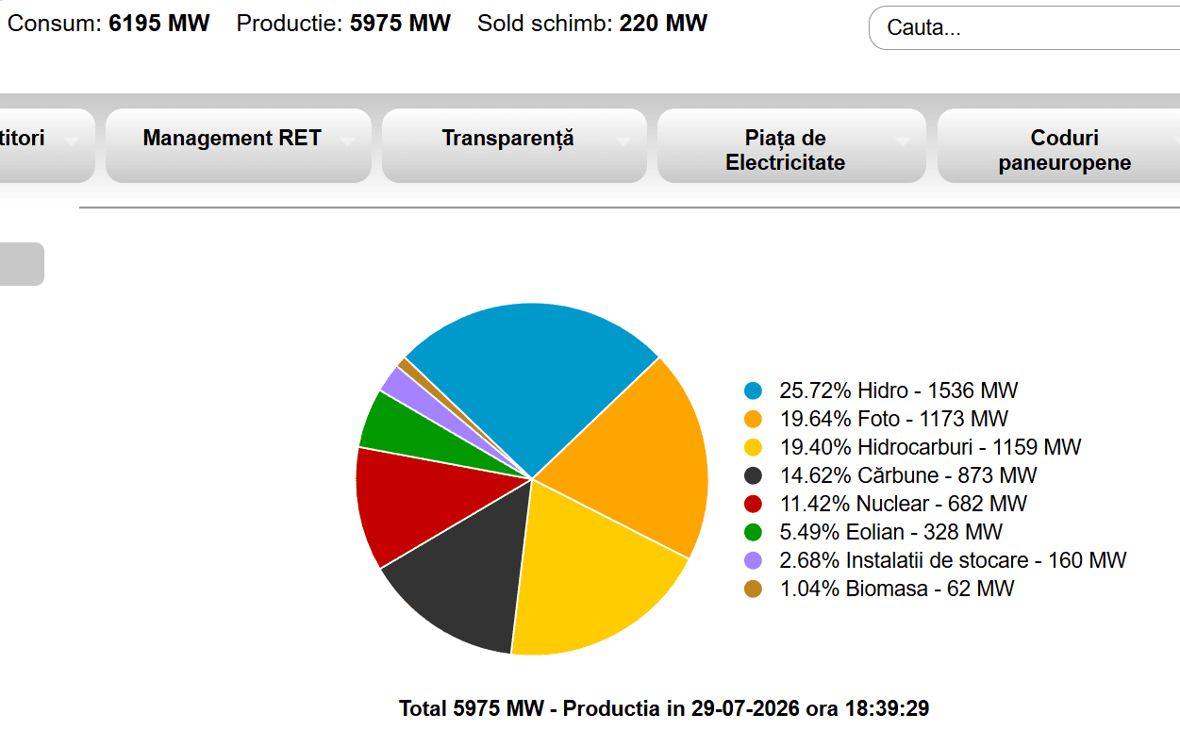Click the Hidrocarburi 1159 MW legend label
The image size is (1180, 731).
pyautogui.click(x=930, y=447)
